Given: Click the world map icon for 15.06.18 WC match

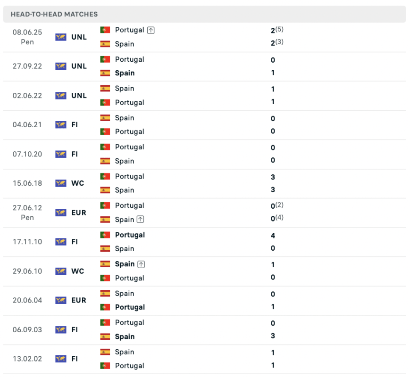Looking at the screenshot, I should 61,183.
